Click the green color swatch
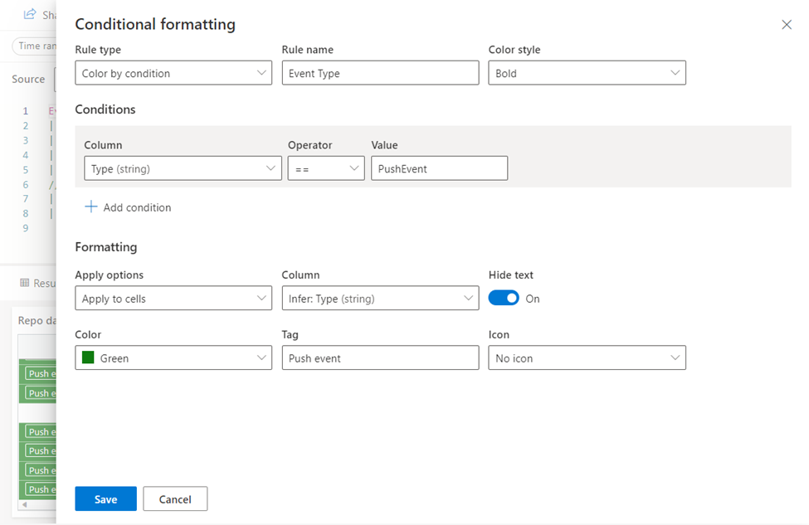The height and width of the screenshot is (525, 809). tap(88, 358)
